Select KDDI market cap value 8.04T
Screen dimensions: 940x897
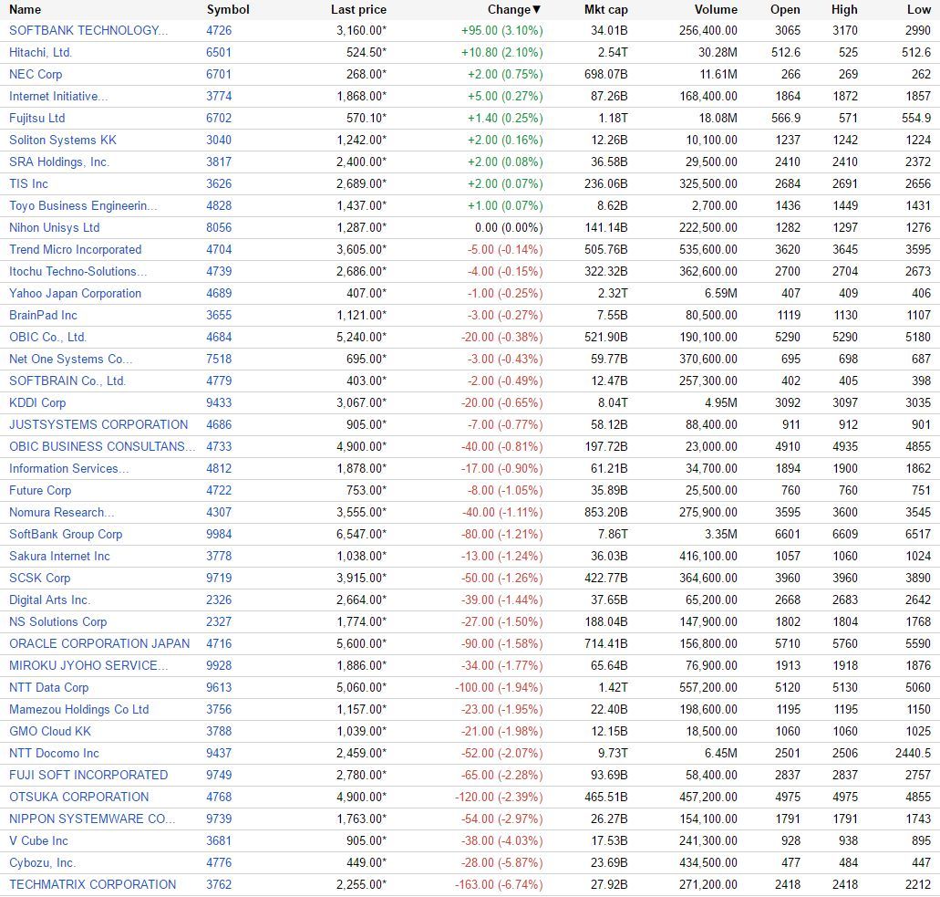point(610,403)
